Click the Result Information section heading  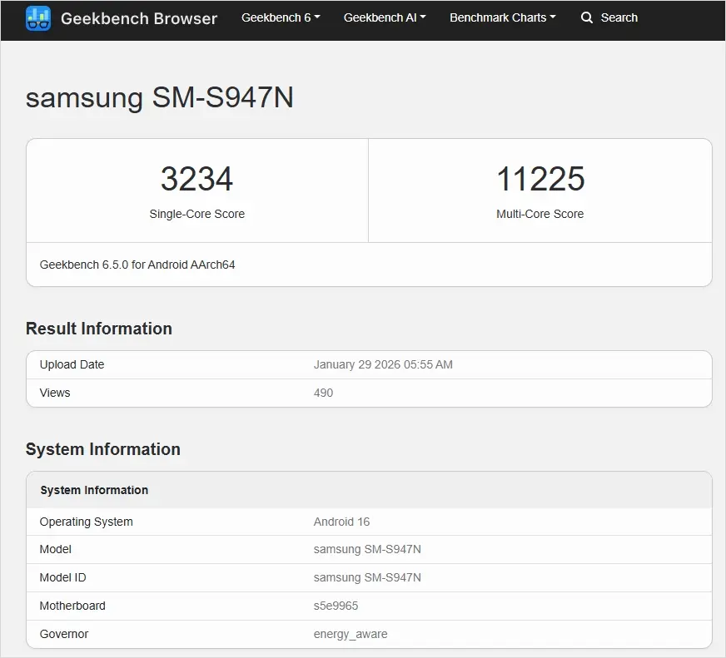[99, 329]
